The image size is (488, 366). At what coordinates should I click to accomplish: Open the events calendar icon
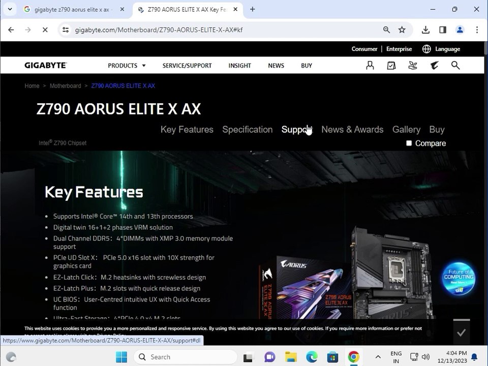pyautogui.click(x=391, y=66)
